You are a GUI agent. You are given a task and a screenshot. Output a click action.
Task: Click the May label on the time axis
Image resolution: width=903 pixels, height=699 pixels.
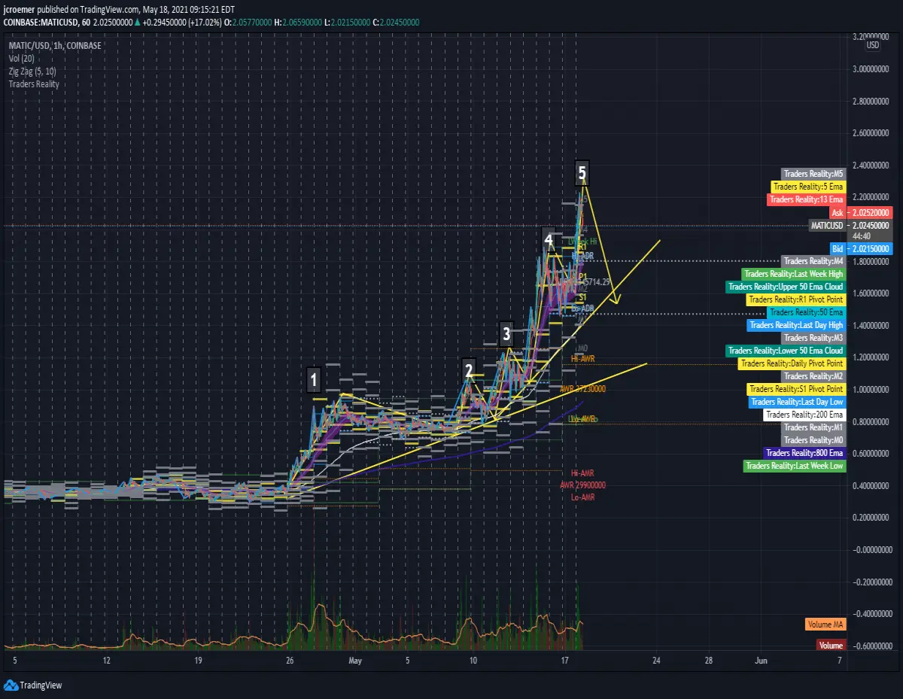[x=356, y=661]
